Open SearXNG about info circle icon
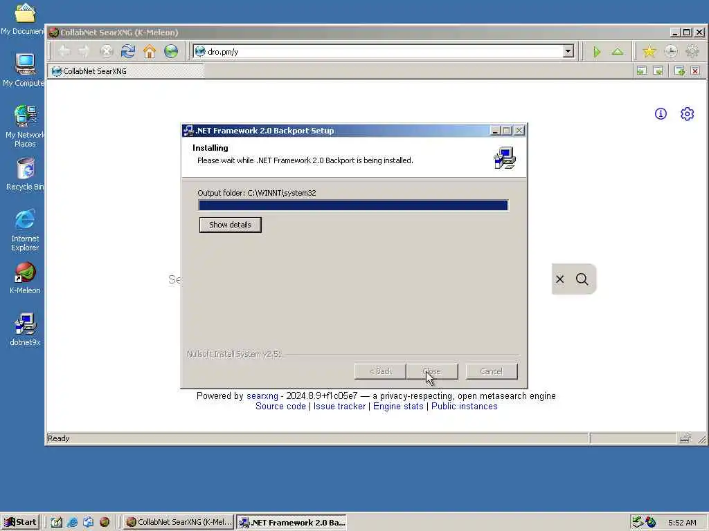This screenshot has width=709, height=531. click(x=661, y=114)
